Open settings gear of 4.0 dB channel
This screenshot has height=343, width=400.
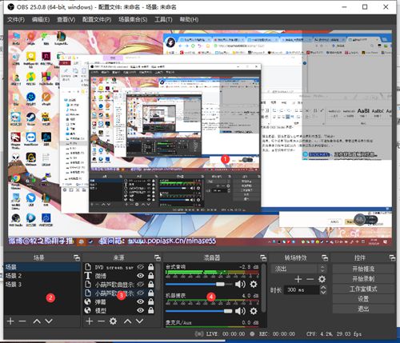[254, 311]
